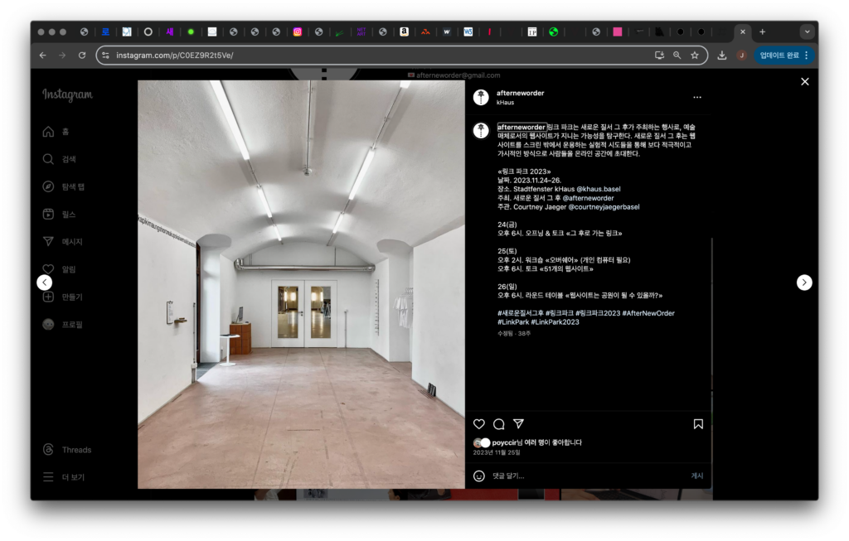Share post via paper plane icon

coord(519,424)
